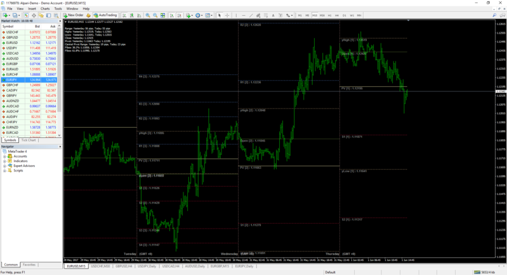This screenshot has height=275, width=507.
Task: Click the Tile Windows icon
Action: click(x=162, y=15)
